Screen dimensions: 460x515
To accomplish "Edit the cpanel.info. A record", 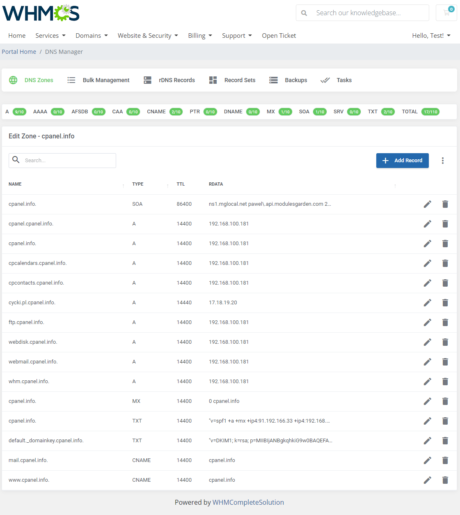I will coord(428,244).
